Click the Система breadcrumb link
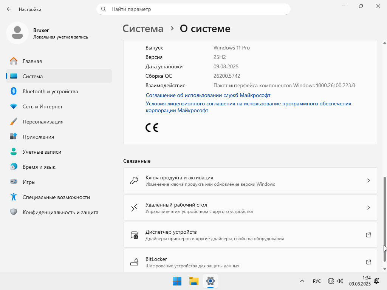This screenshot has height=290, width=387. (143, 29)
